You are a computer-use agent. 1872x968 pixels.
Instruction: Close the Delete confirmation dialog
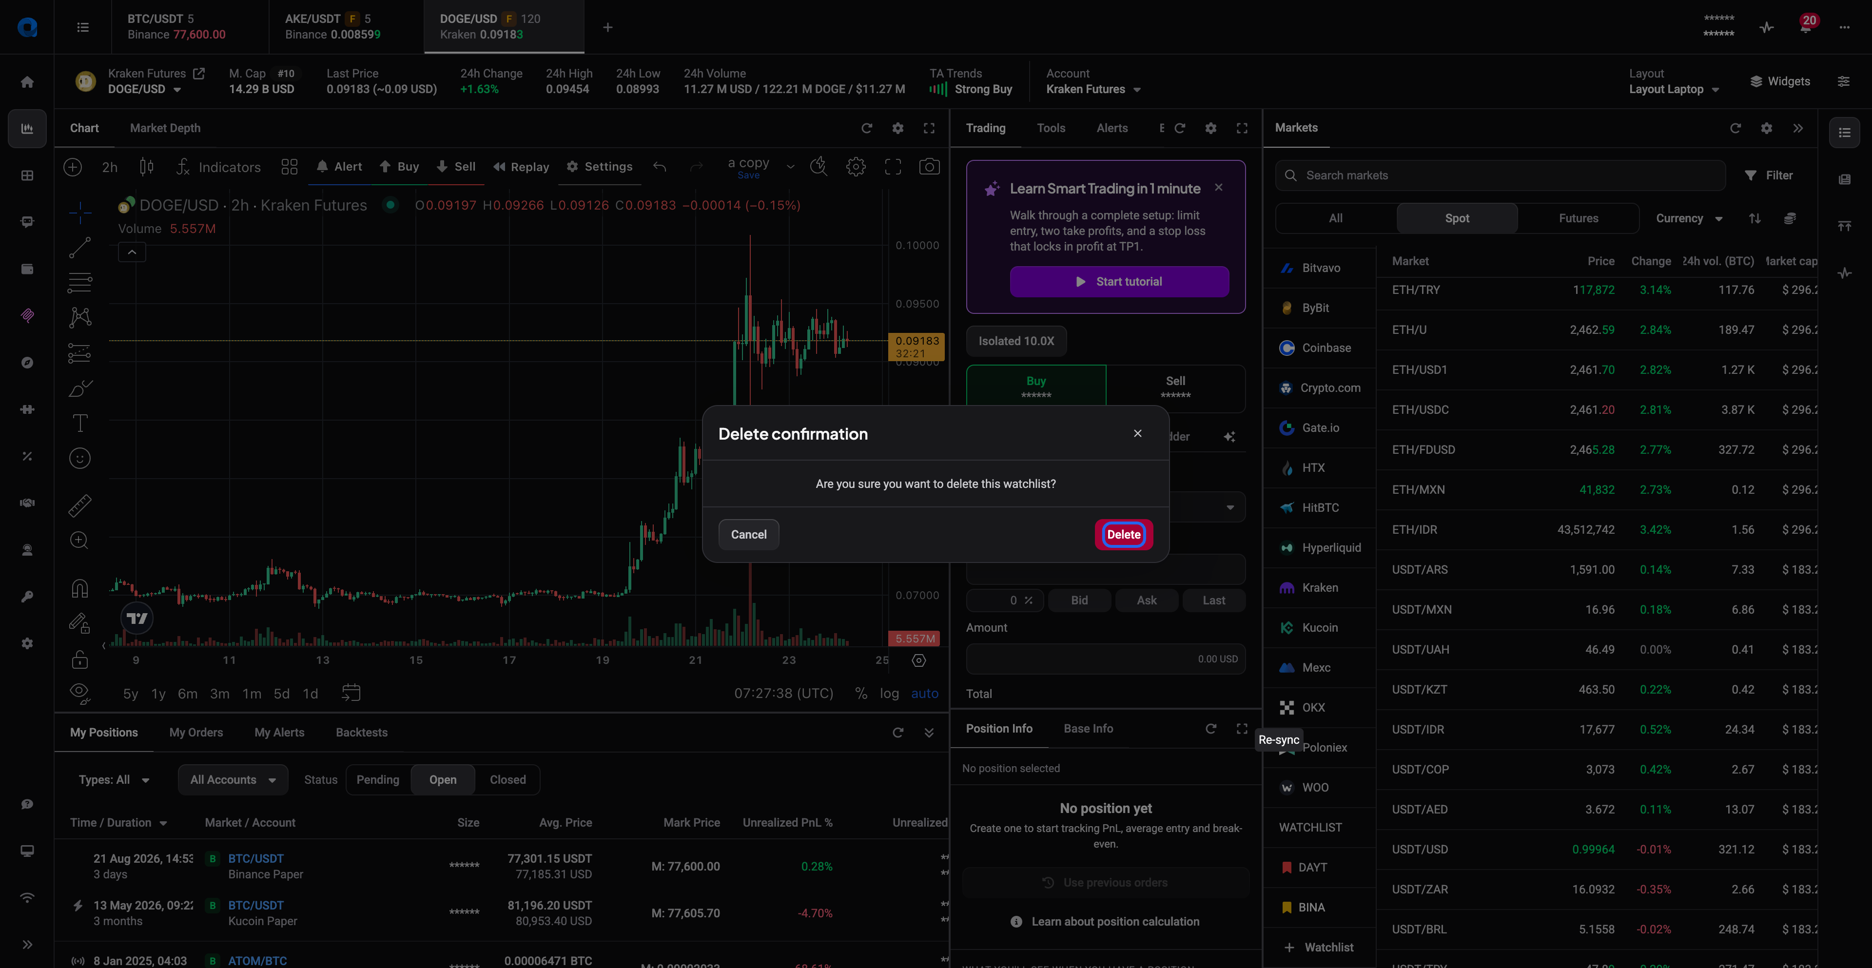(1137, 433)
